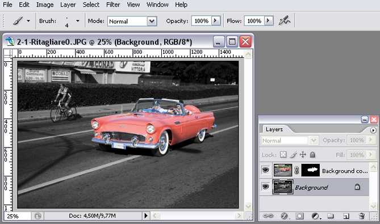Open the Image menu
The height and width of the screenshot is (224, 380).
pos(45,5)
